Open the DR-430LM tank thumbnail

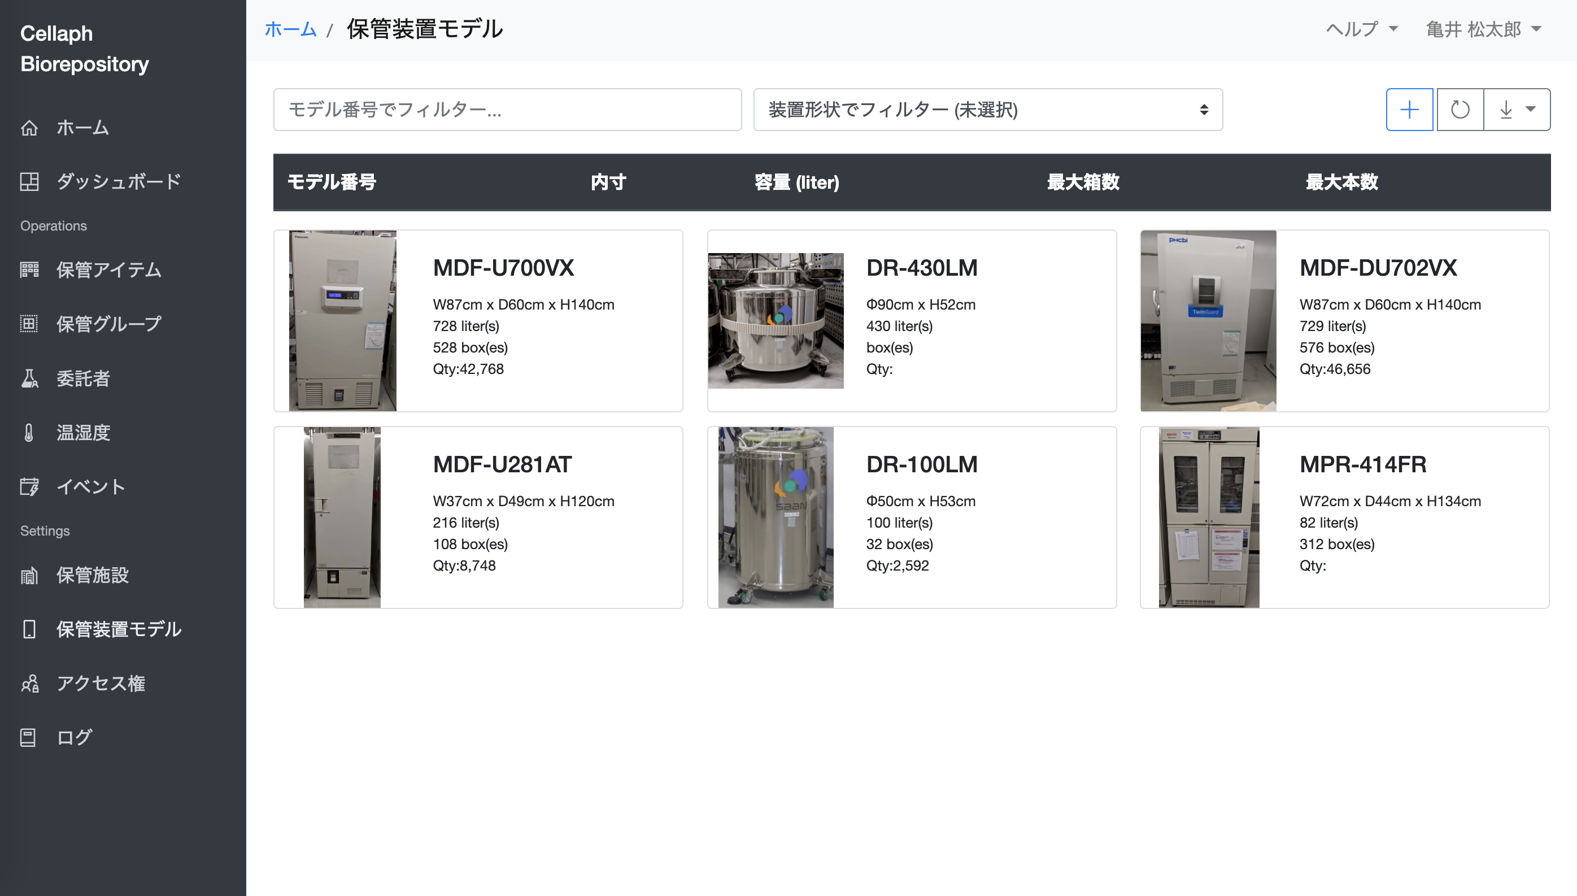click(x=776, y=321)
